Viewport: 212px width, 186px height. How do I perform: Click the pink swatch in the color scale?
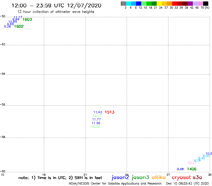(x=201, y=3)
